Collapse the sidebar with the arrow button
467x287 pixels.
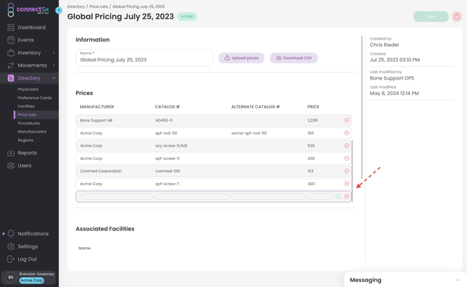point(59,10)
